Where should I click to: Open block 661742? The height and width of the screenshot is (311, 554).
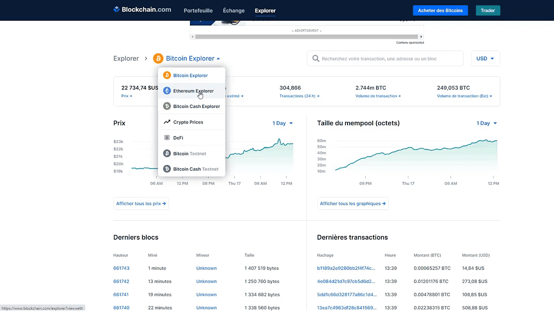[x=121, y=281]
